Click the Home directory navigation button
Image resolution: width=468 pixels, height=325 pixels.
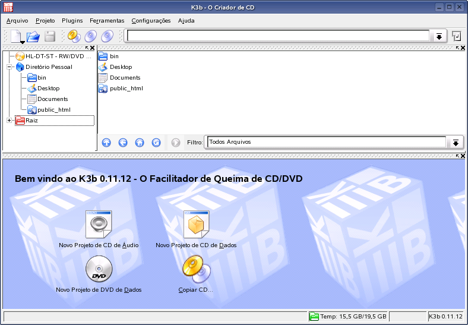(140, 143)
